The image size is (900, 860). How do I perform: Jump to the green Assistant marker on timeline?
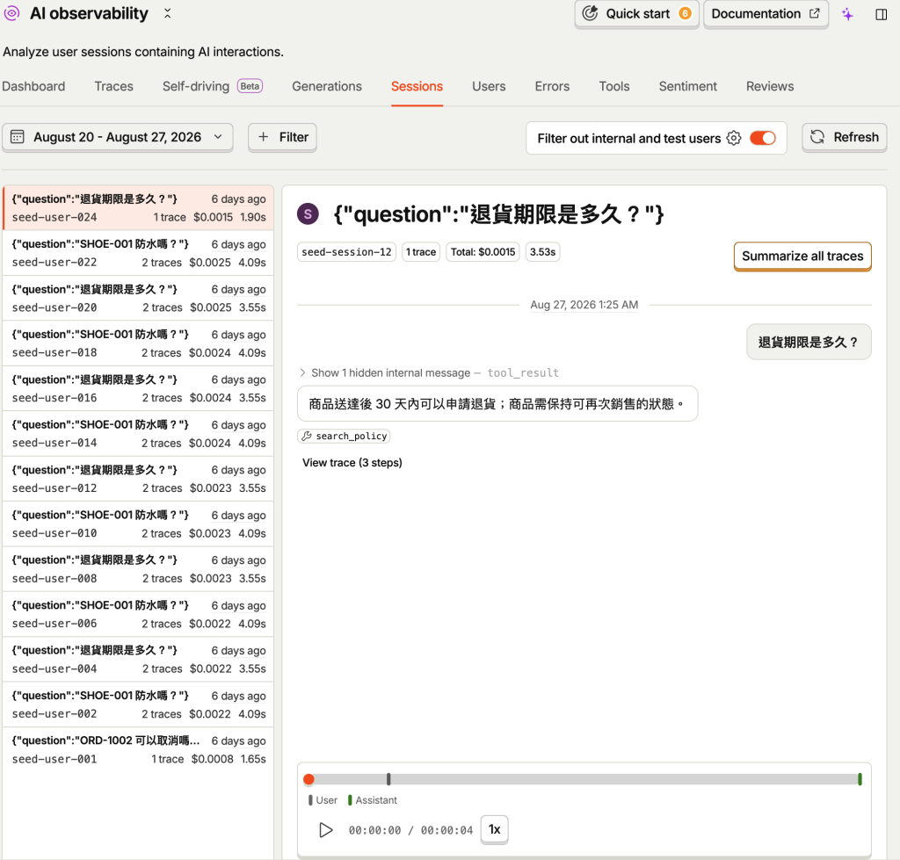860,779
